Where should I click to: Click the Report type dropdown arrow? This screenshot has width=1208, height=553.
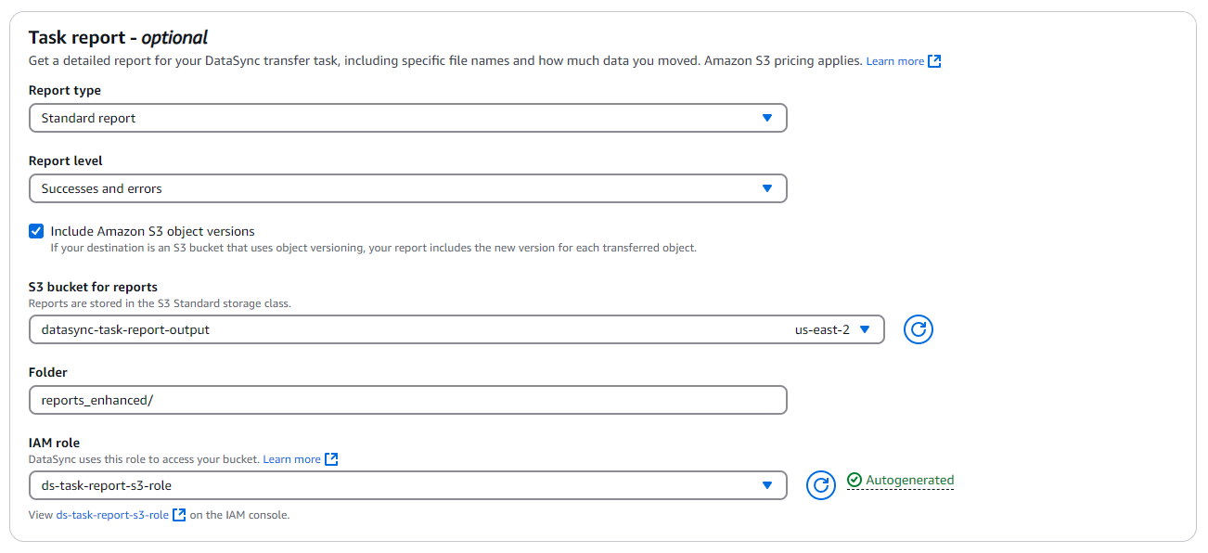767,117
